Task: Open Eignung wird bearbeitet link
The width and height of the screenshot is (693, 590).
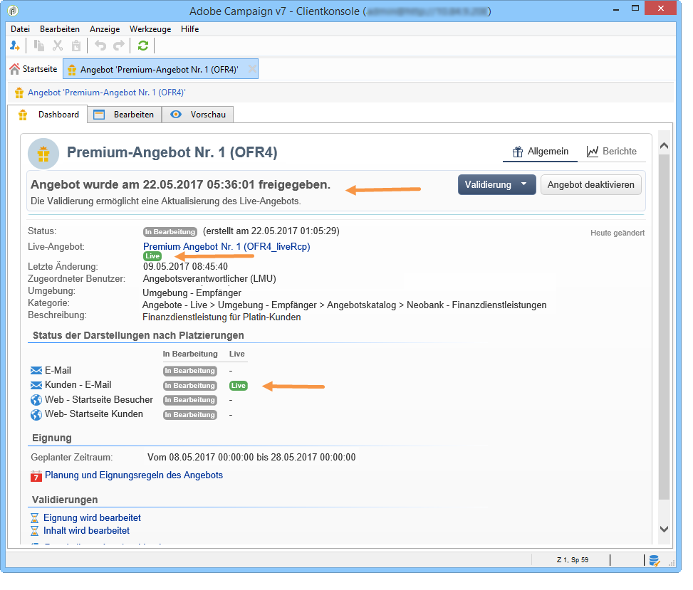Action: tap(92, 517)
